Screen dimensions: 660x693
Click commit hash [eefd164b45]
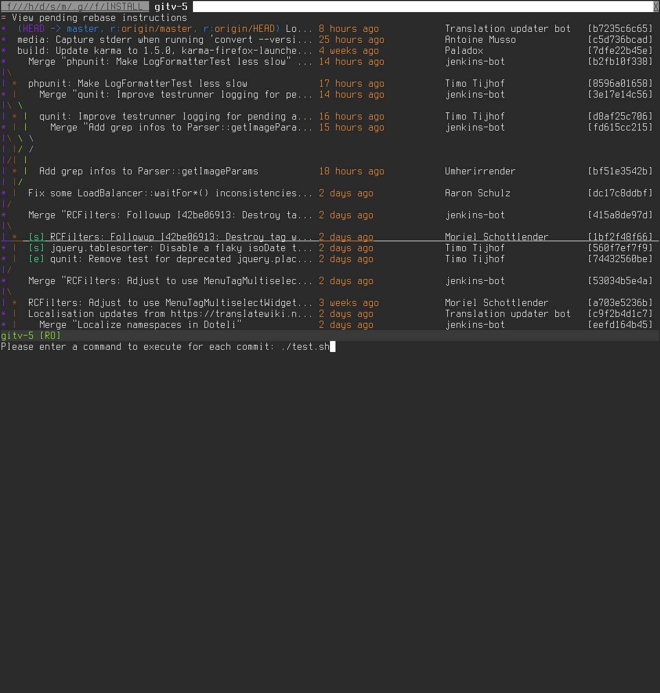(x=621, y=325)
